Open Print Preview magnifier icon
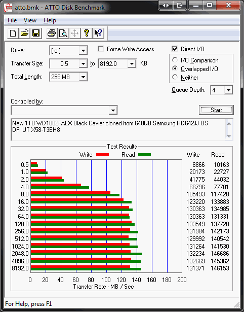This screenshot has height=312, width=244. [63, 33]
